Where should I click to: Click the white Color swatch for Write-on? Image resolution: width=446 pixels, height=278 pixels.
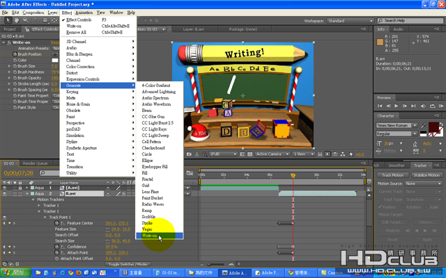coord(55,60)
